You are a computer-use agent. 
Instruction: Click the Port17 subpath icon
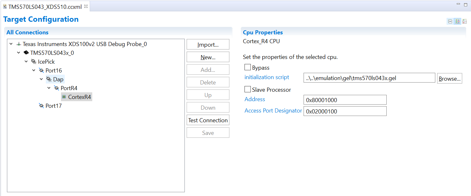[41, 106]
